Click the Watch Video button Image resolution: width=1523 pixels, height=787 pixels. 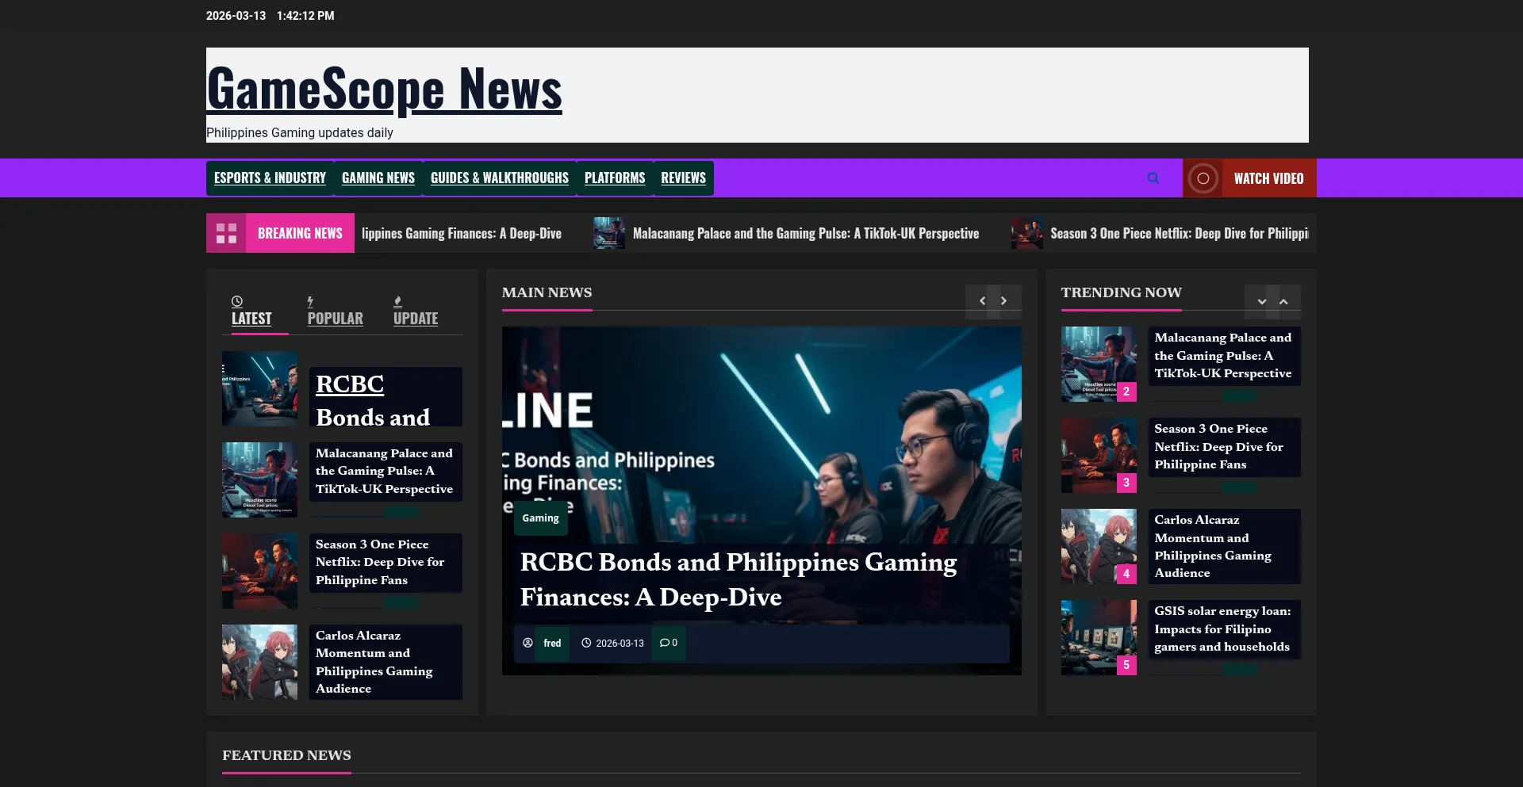tap(1249, 178)
